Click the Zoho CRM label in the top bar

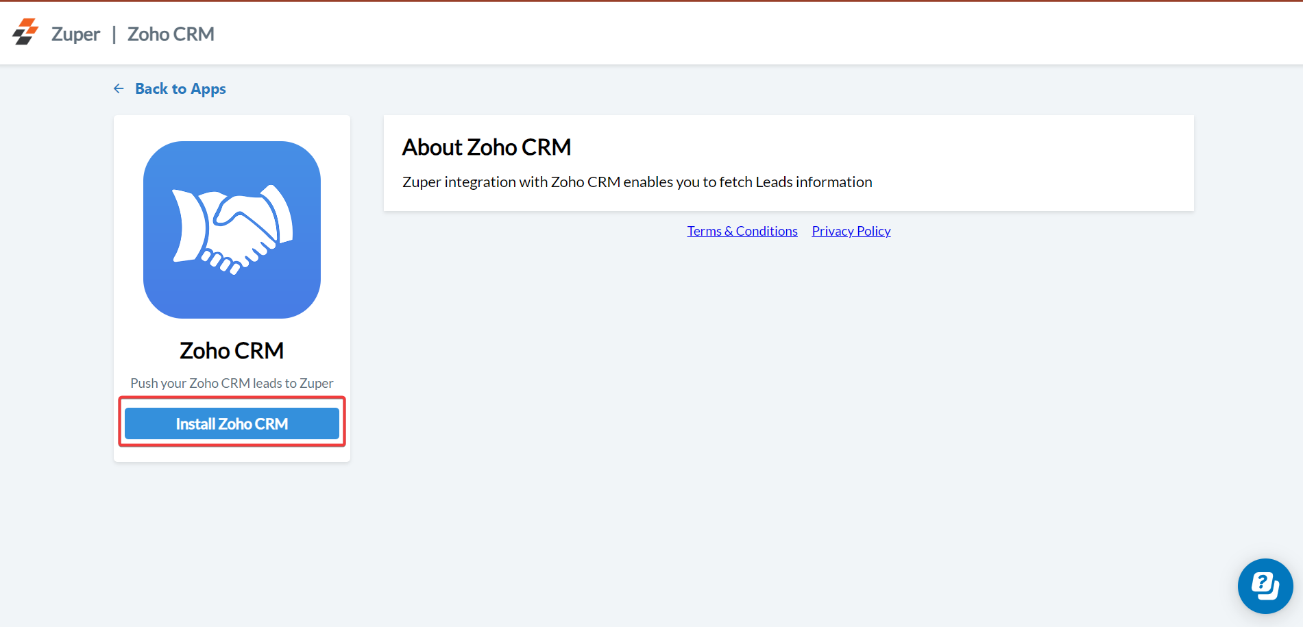170,34
